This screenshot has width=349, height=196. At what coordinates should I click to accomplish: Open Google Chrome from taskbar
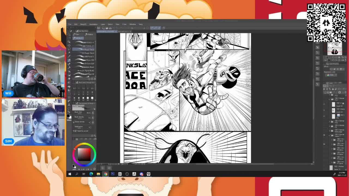point(106,174)
